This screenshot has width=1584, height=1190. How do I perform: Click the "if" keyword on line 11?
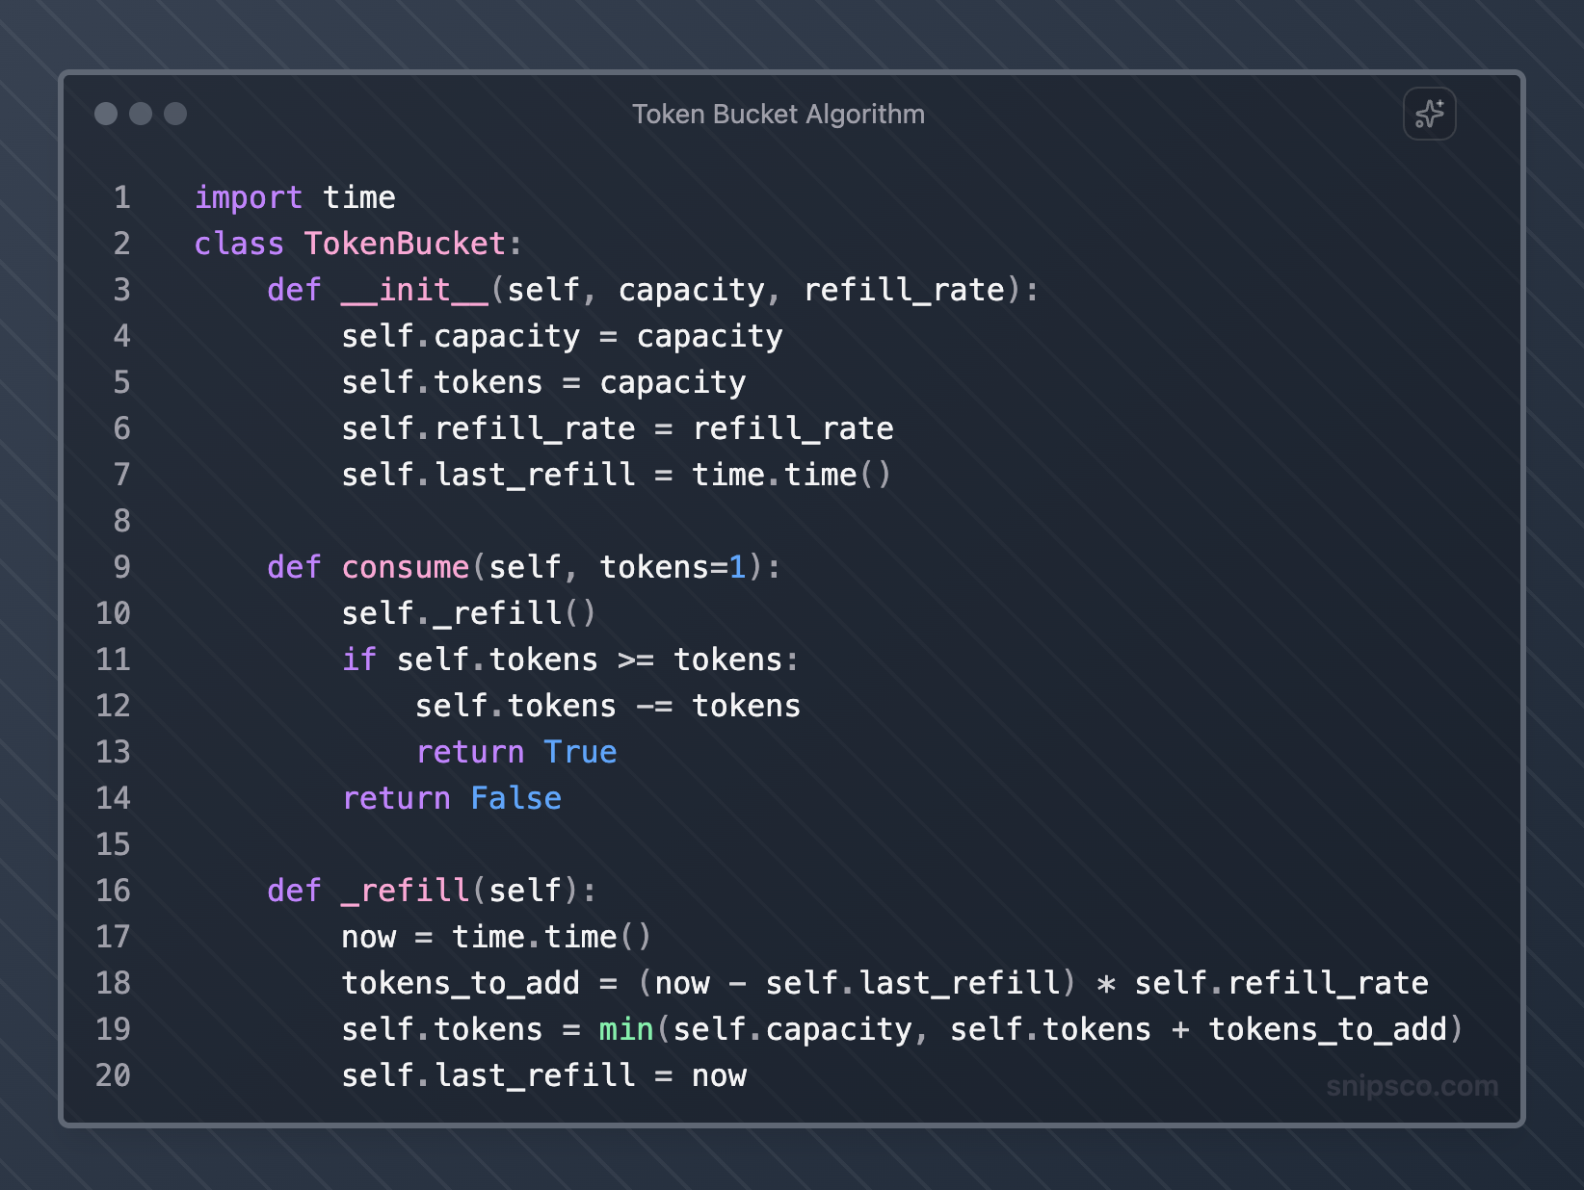359,660
